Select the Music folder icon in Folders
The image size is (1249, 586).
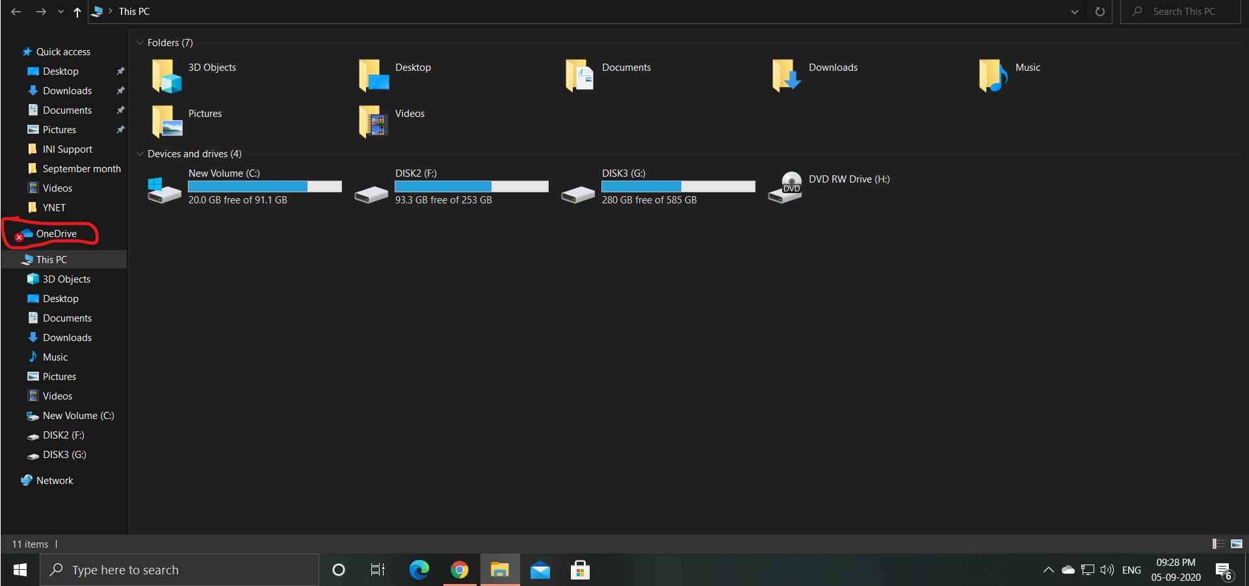pos(993,76)
